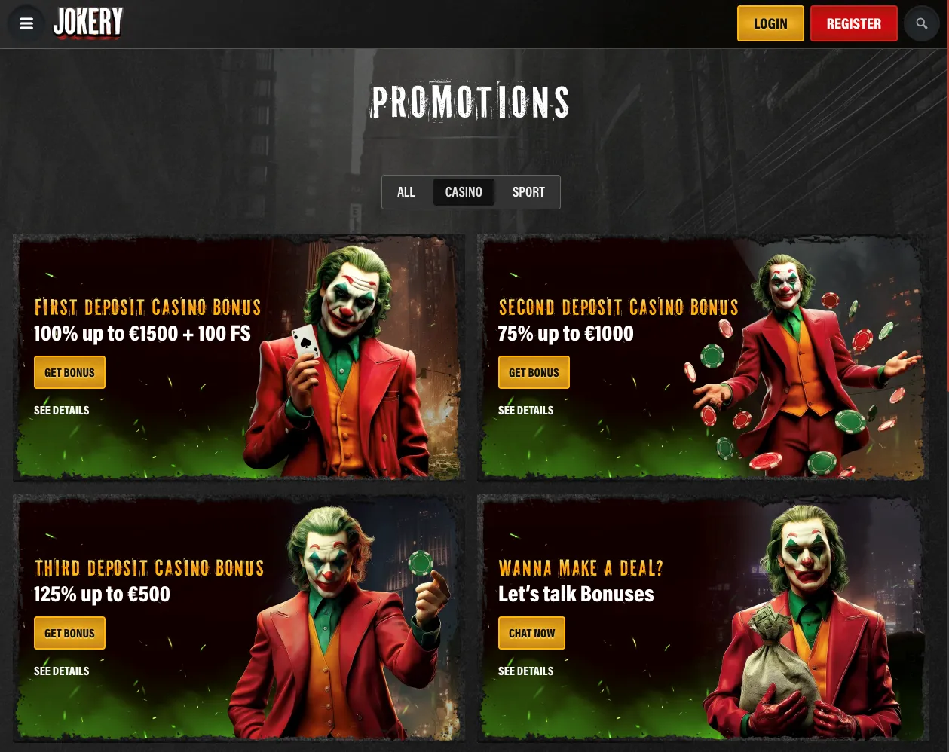
Task: See details of Wanna Make a Deal
Action: point(526,671)
